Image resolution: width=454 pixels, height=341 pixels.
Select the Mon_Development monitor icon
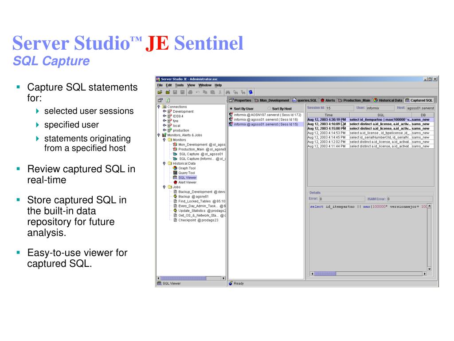[x=175, y=144]
